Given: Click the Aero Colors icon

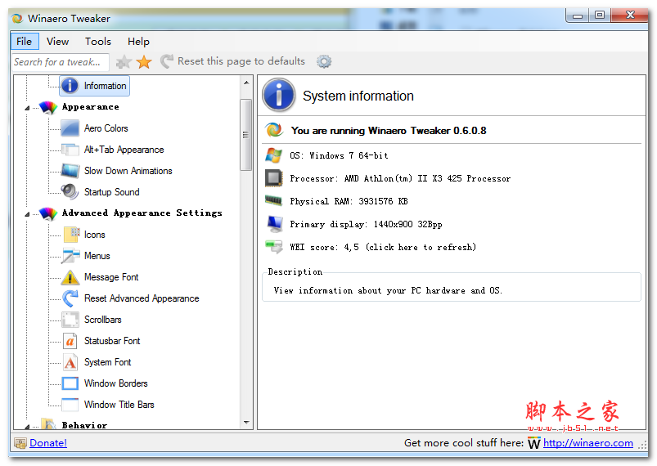Looking at the screenshot, I should pos(70,128).
